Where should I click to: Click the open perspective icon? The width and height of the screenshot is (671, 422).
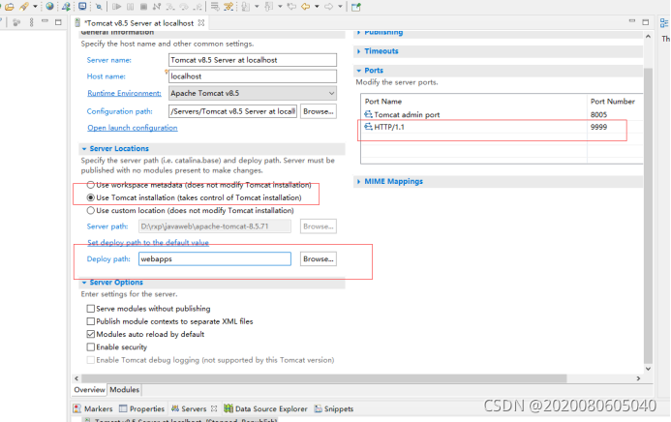pos(356,7)
